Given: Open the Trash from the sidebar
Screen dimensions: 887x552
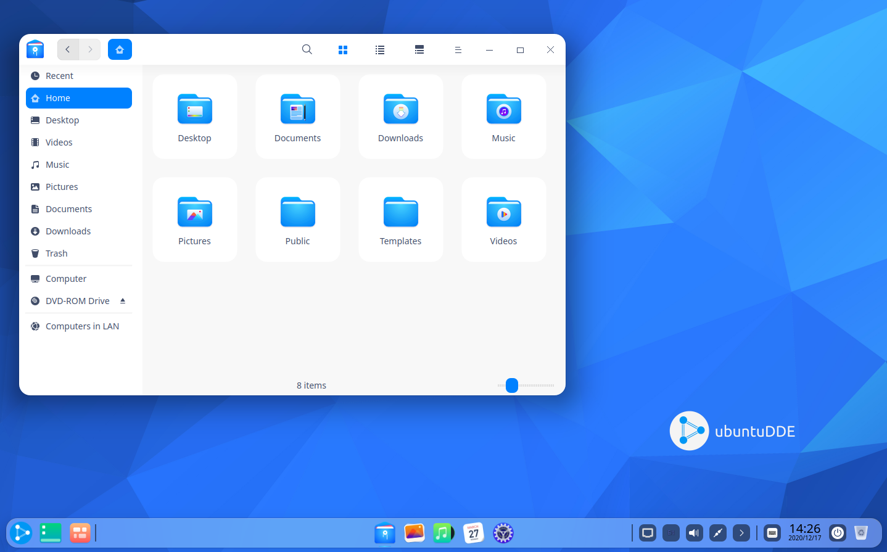Looking at the screenshot, I should 56,253.
